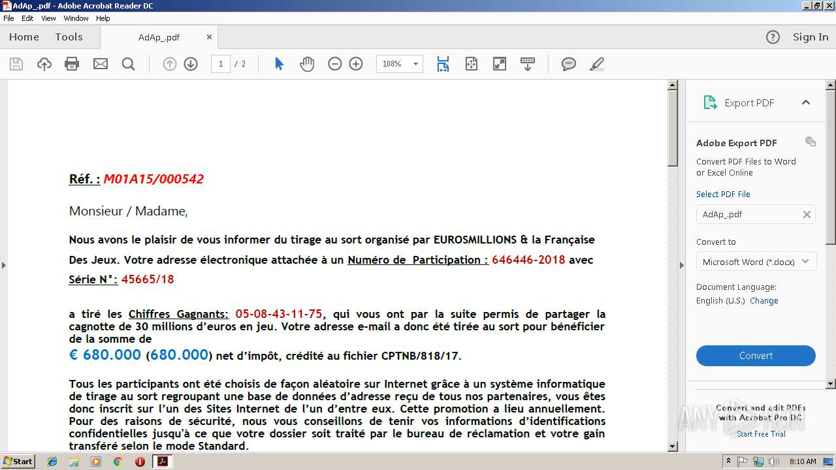The width and height of the screenshot is (836, 470).
Task: Expand the left navigation pane arrow
Action: (x=4, y=265)
